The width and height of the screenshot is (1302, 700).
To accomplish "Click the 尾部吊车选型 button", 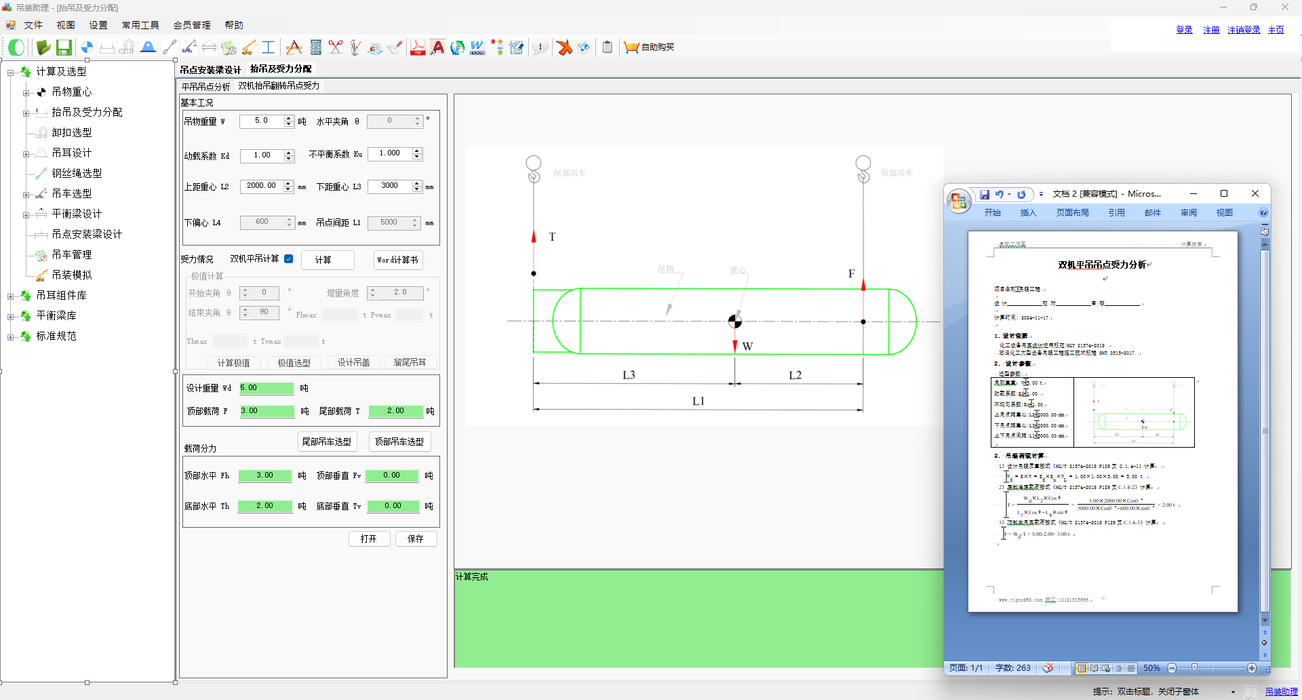I will click(328, 442).
